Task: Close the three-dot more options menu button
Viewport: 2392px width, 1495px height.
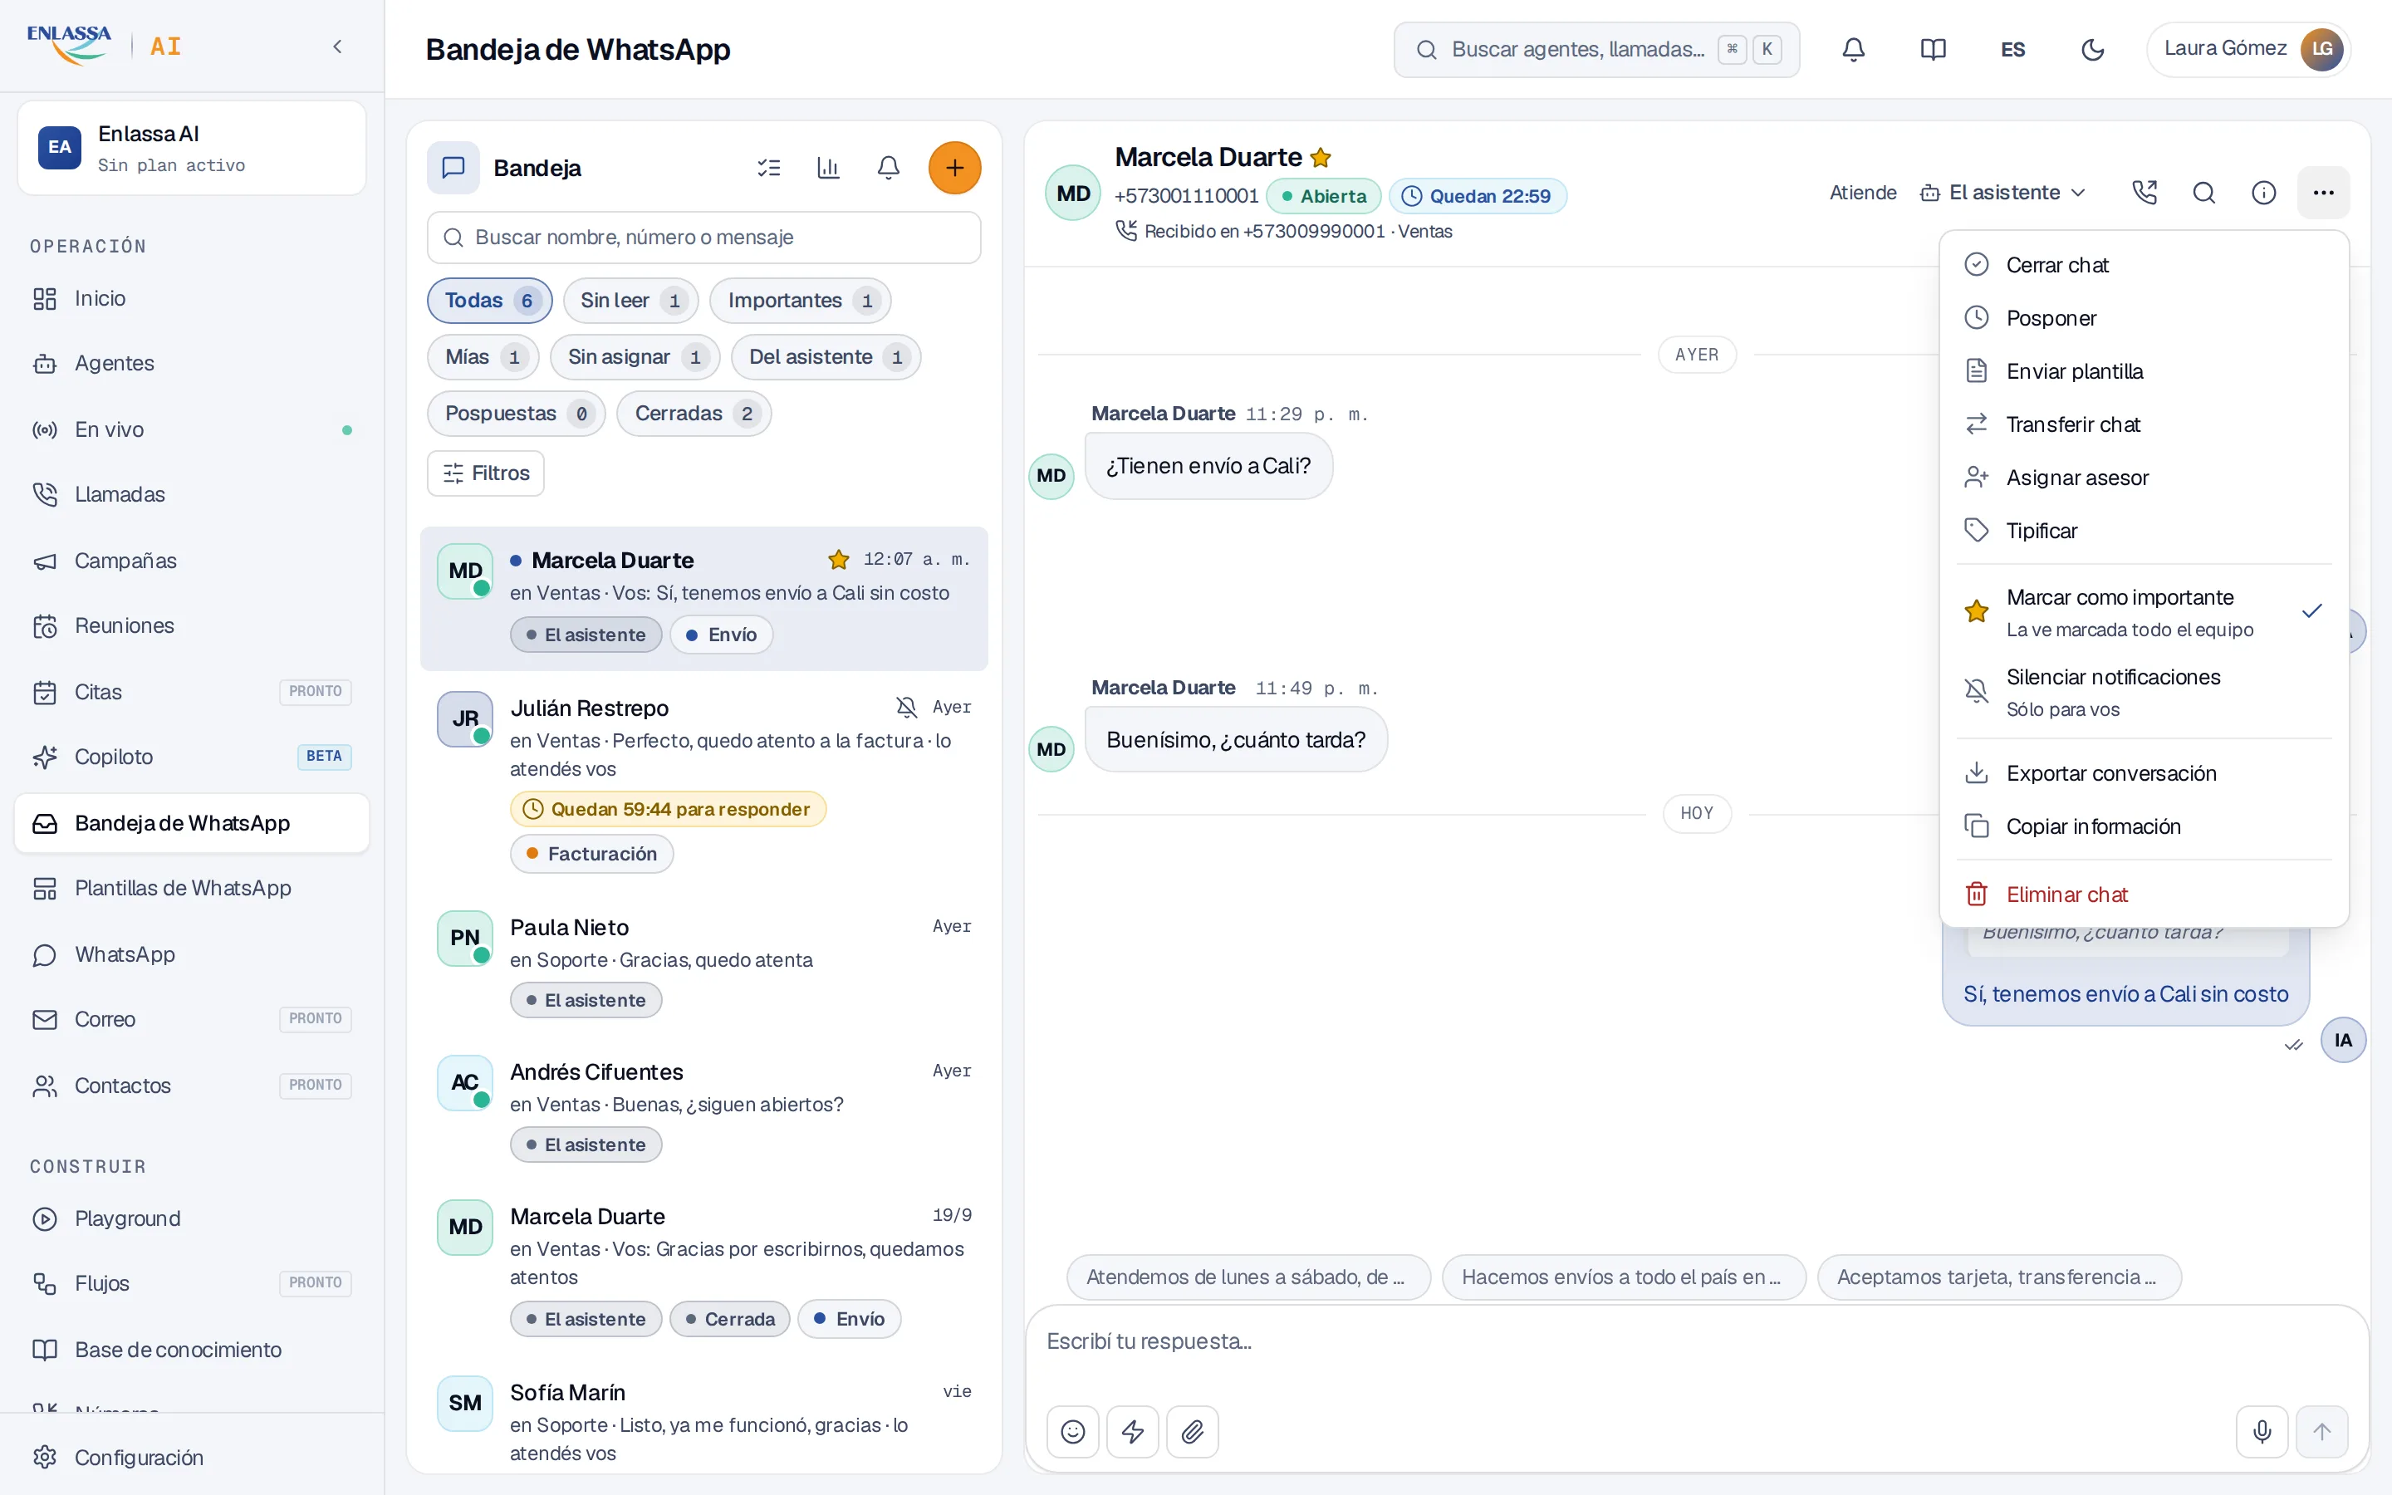Action: pyautogui.click(x=2324, y=193)
